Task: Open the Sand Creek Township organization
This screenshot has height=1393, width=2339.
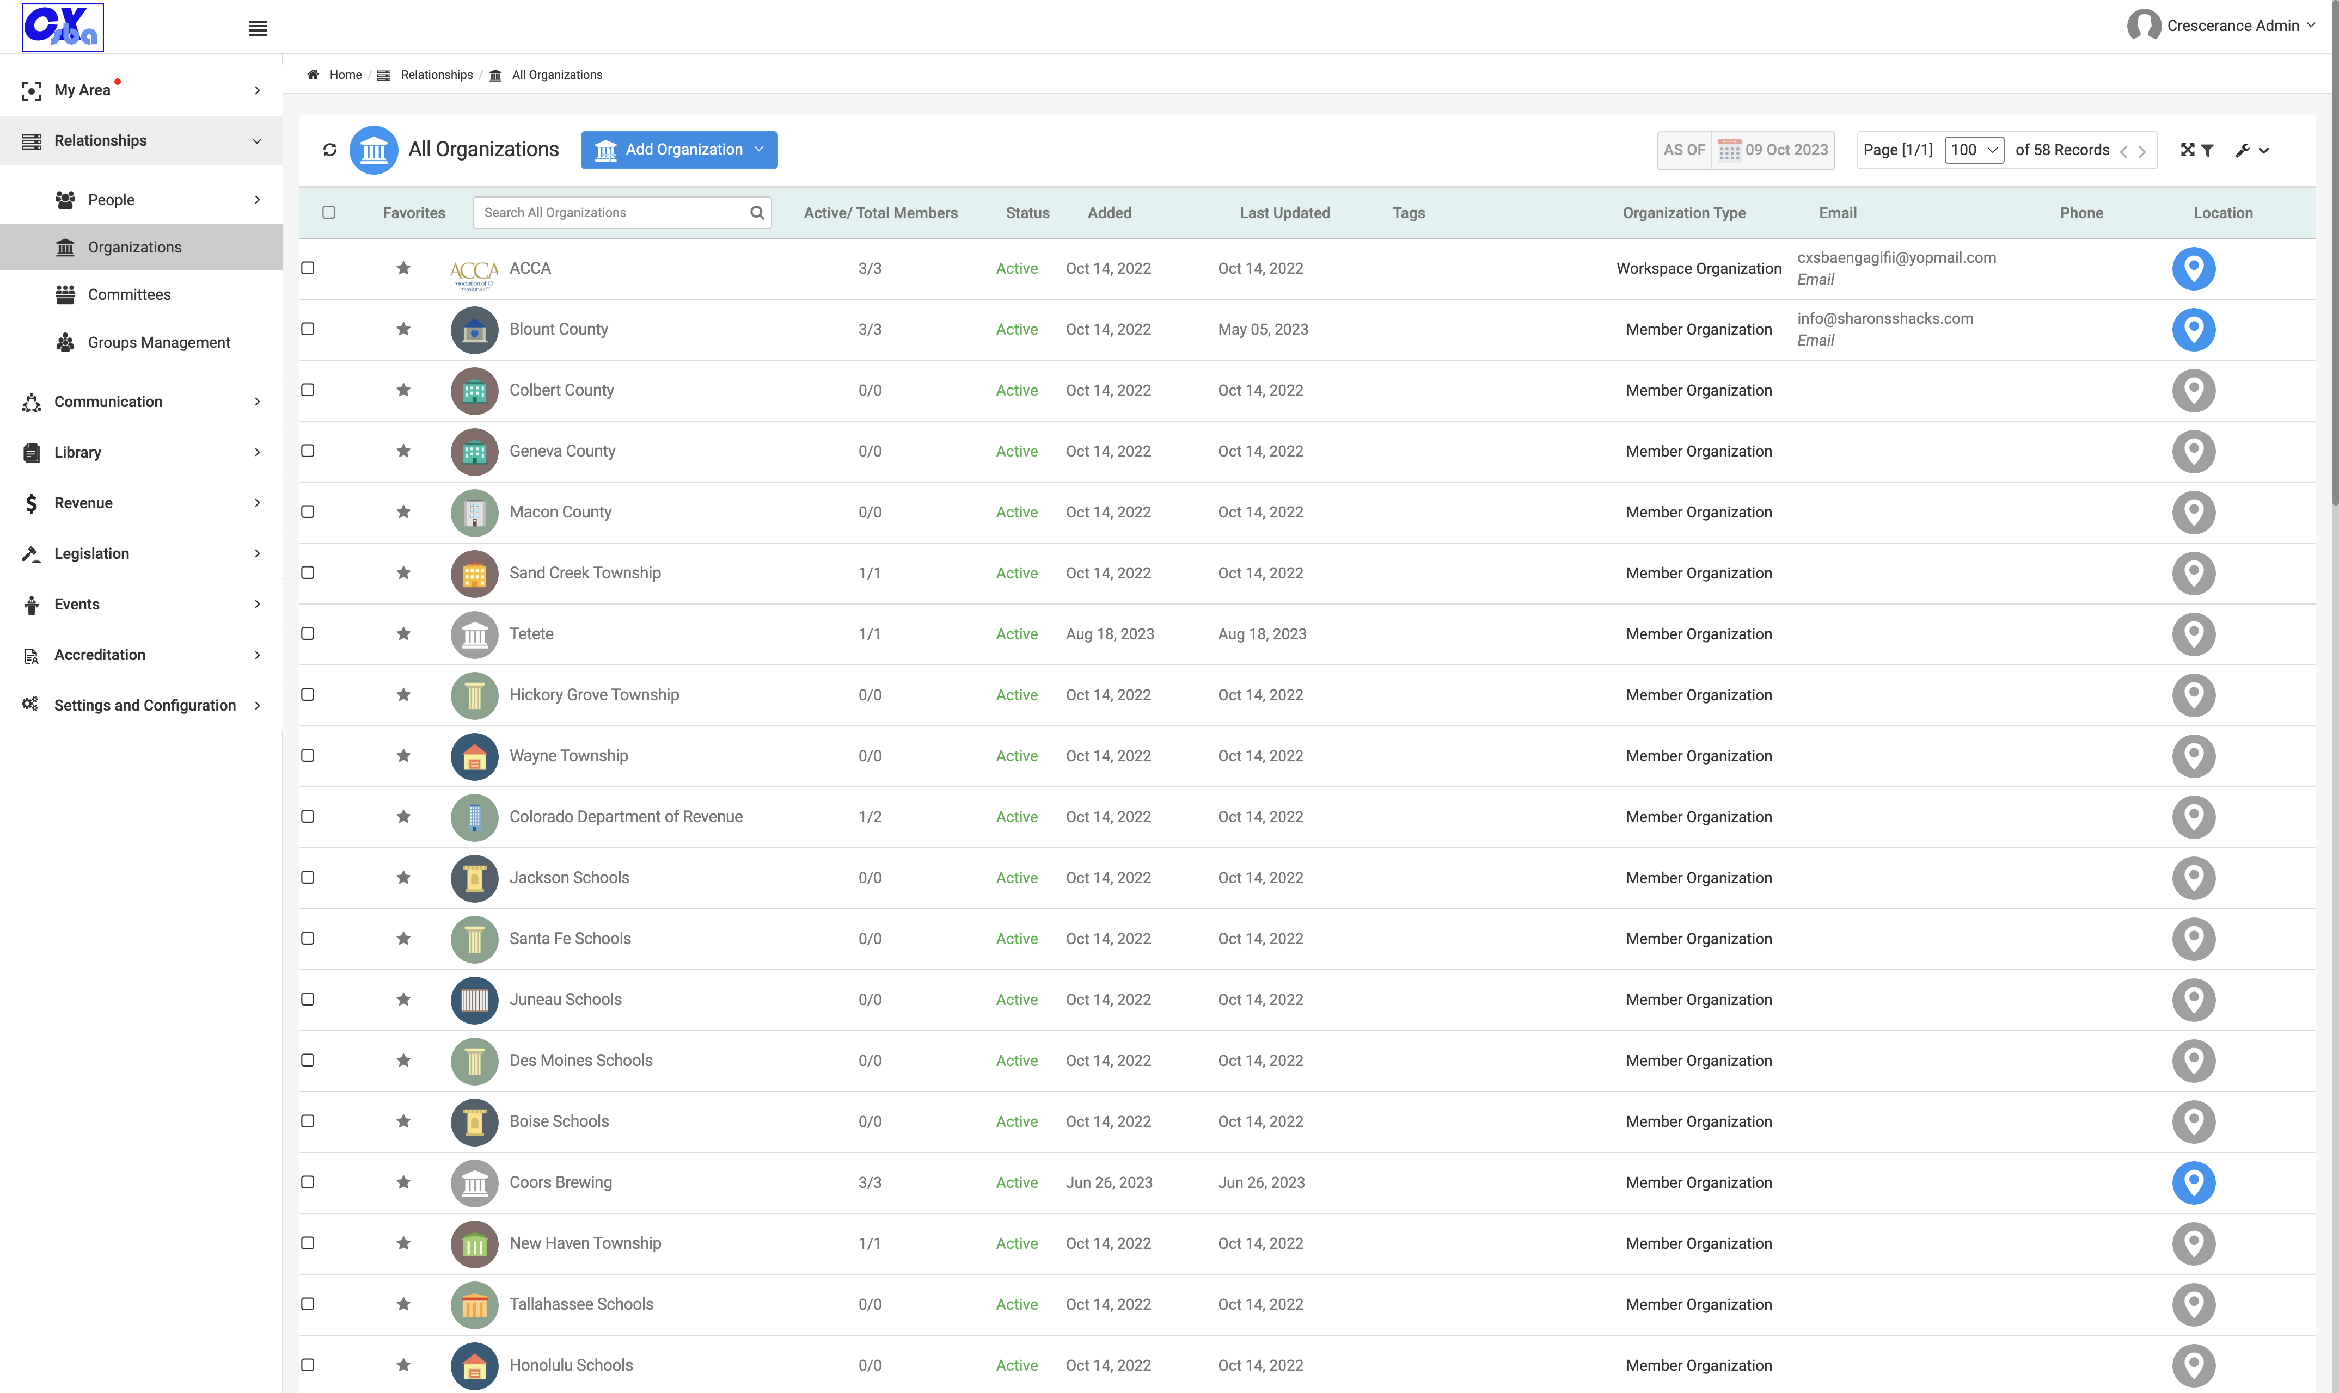Action: [584, 572]
